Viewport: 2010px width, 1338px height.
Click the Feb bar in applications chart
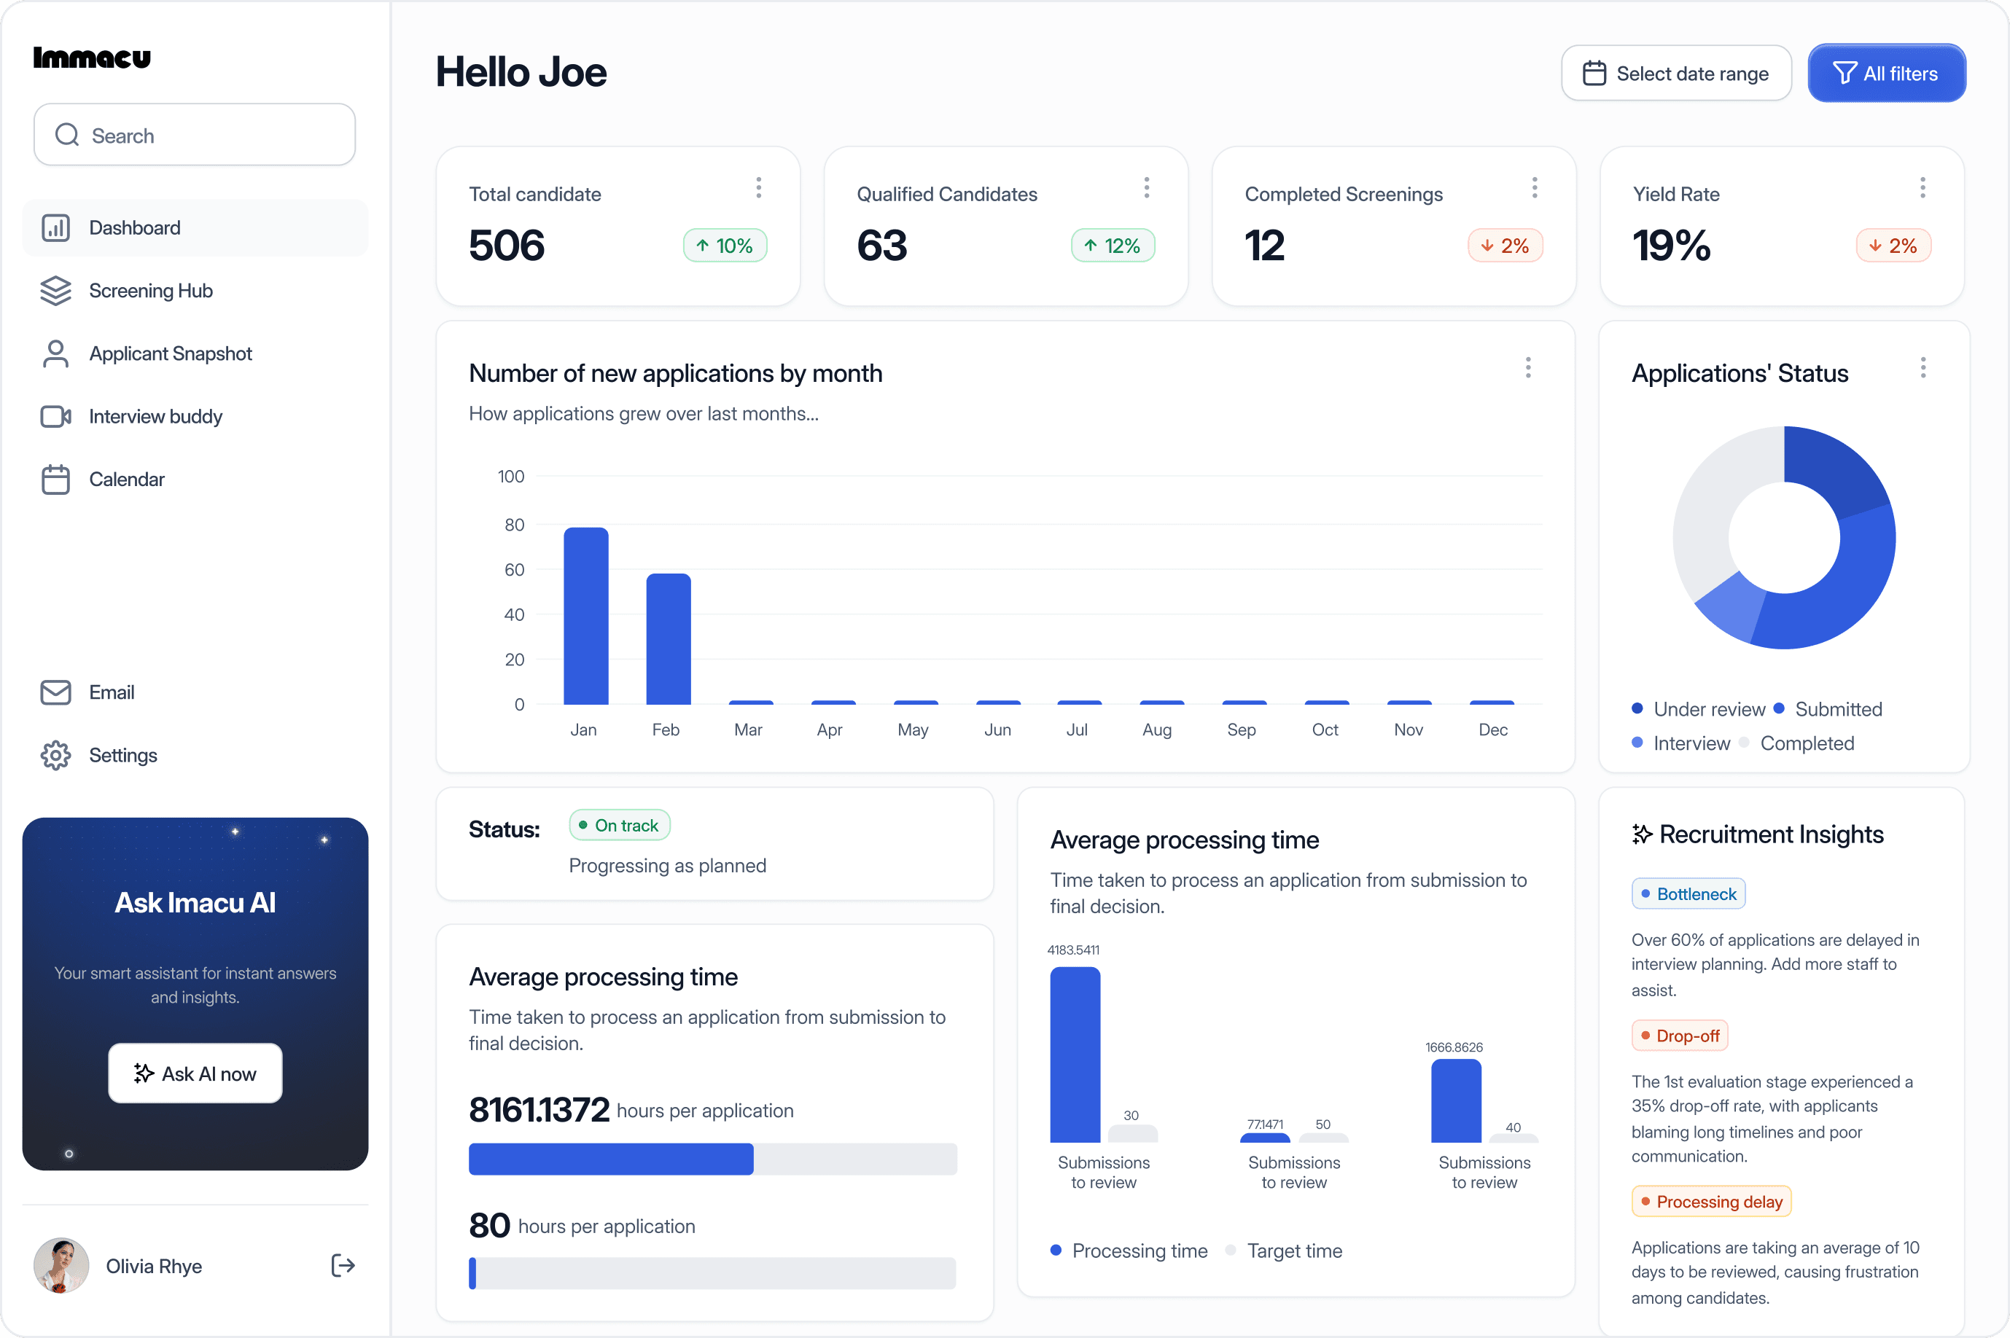(x=669, y=638)
